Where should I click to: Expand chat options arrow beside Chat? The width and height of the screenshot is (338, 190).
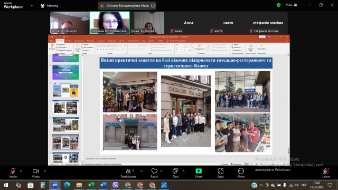(x=183, y=171)
